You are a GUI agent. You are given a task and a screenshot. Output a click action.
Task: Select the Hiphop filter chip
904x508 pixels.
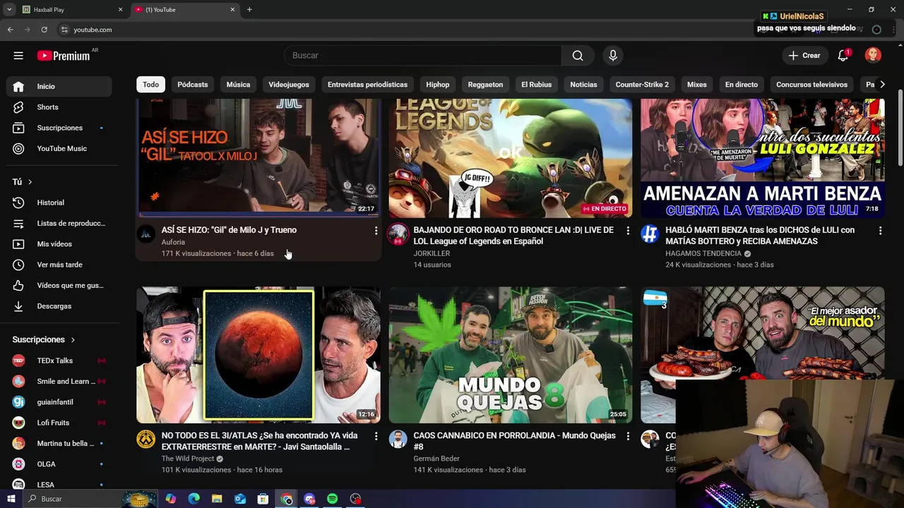click(x=438, y=85)
